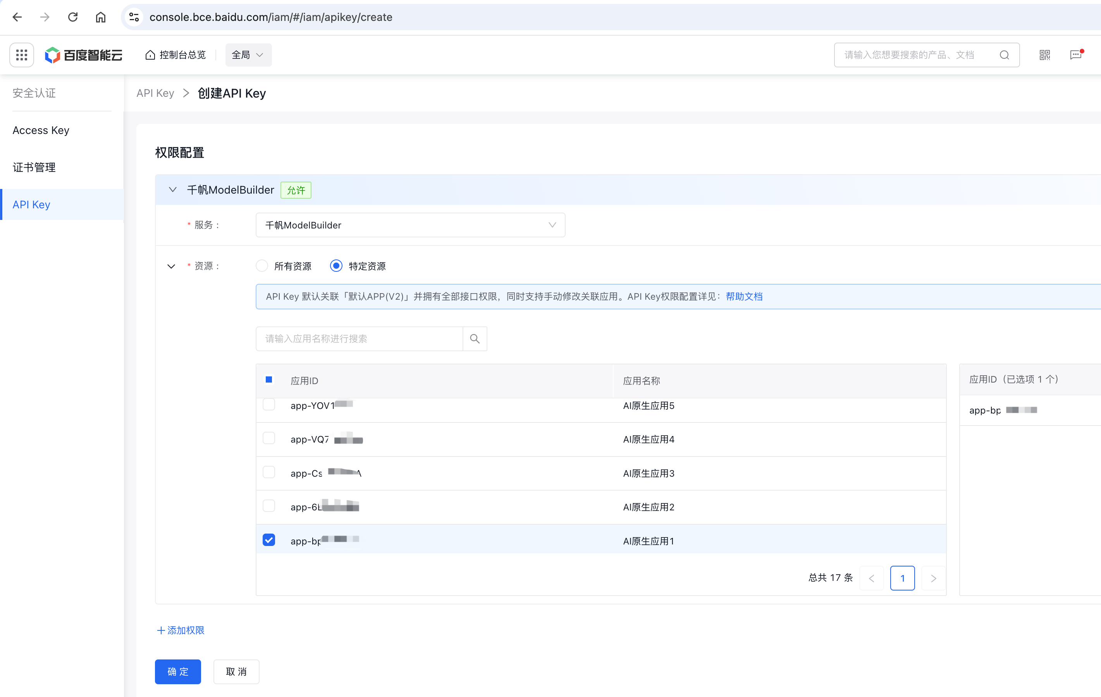1101x697 pixels.
Task: Select the 所有资源 radio button
Action: [x=261, y=266]
